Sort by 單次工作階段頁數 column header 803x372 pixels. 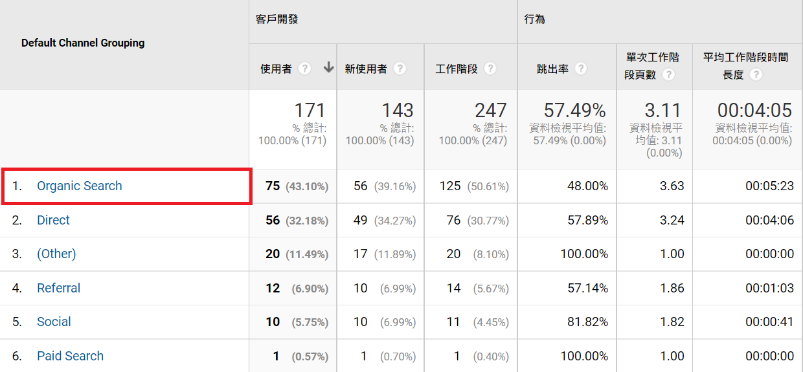pyautogui.click(x=651, y=66)
